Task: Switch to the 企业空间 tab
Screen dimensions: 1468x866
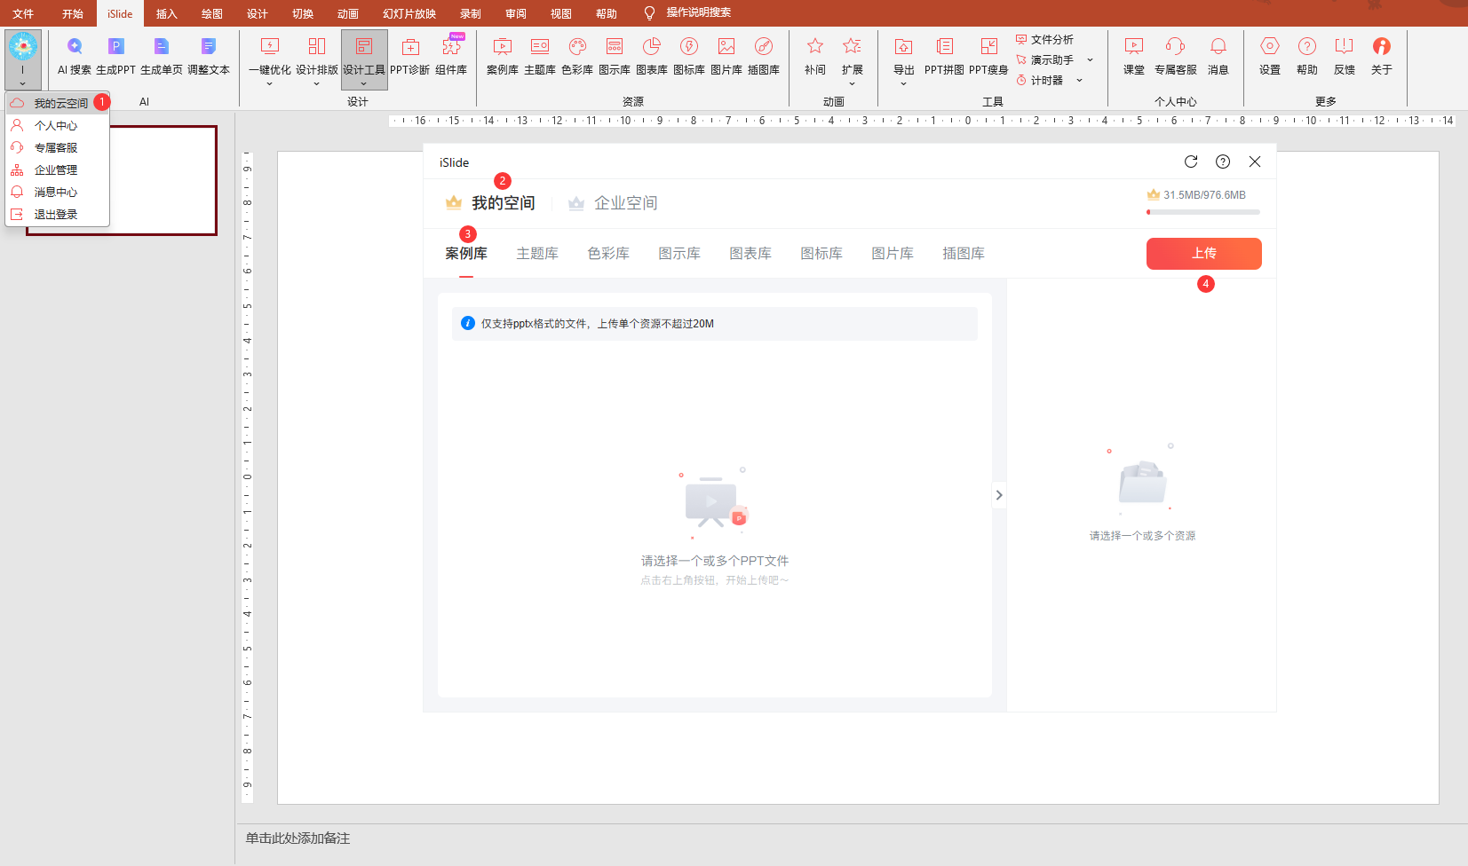Action: coord(625,203)
